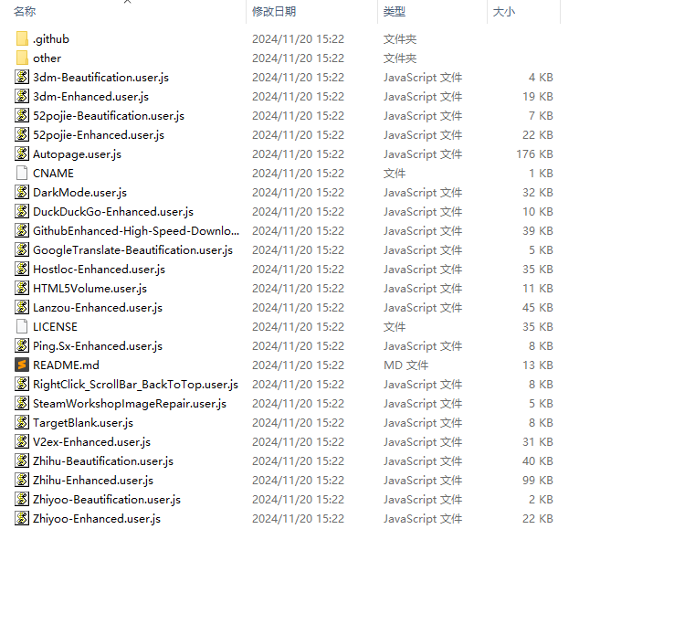Select the SteamWorkshopImageRepair.user.js file name

tap(130, 404)
